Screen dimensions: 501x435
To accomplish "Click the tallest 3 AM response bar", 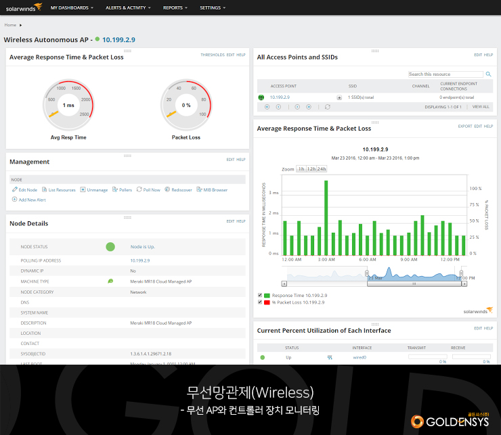I will tap(326, 218).
